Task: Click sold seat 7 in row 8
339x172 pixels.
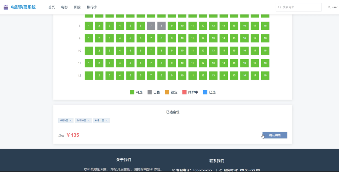Action: [151, 26]
